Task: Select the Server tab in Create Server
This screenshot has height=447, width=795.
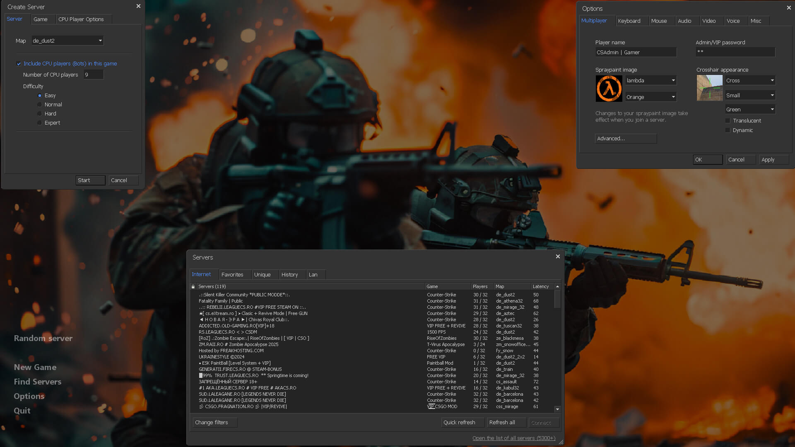Action: pos(18,19)
